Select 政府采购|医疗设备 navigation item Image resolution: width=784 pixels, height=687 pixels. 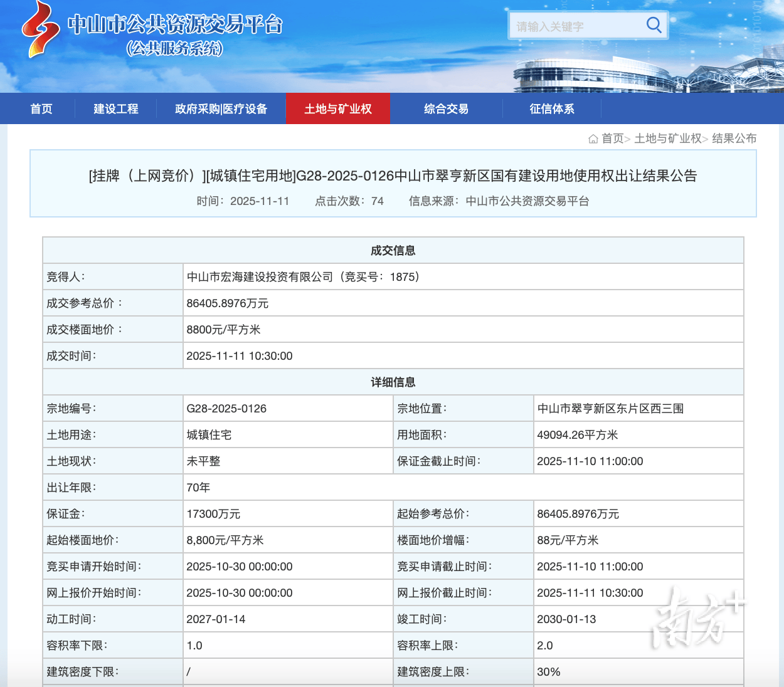(221, 109)
